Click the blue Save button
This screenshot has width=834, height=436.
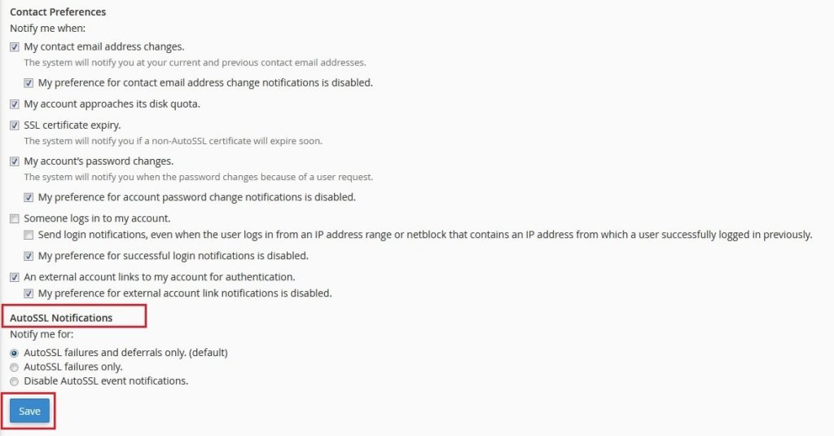(30, 411)
